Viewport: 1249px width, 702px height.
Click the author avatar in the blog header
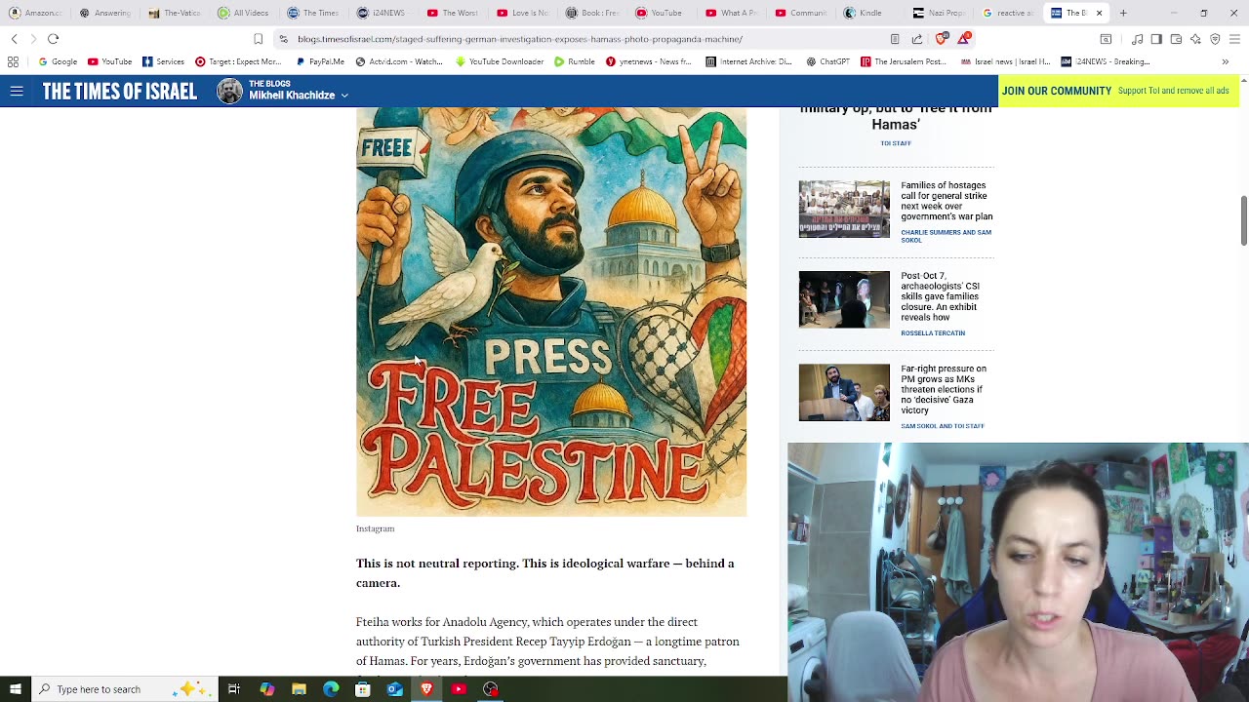229,91
